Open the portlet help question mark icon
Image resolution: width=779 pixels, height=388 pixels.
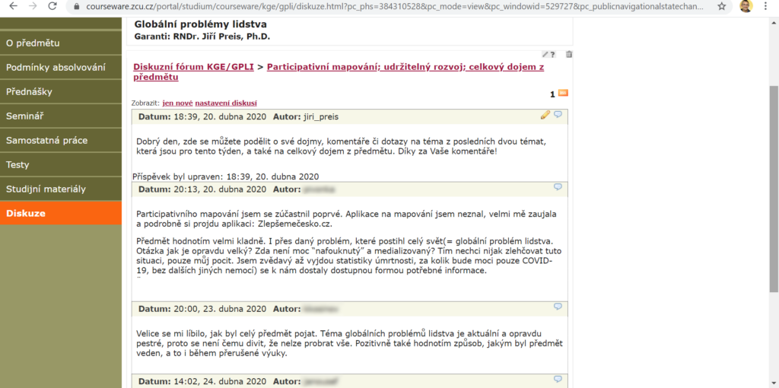click(x=552, y=54)
